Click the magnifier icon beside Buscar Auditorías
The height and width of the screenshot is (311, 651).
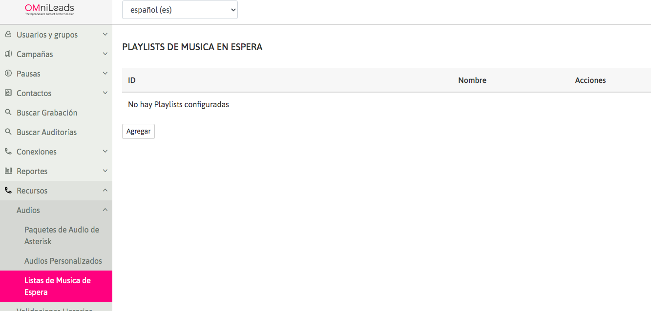pos(8,132)
